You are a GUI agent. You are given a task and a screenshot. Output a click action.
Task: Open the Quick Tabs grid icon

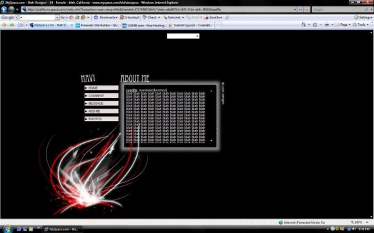pyautogui.click(x=21, y=25)
